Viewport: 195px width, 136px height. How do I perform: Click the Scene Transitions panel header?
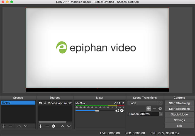coord(145,98)
